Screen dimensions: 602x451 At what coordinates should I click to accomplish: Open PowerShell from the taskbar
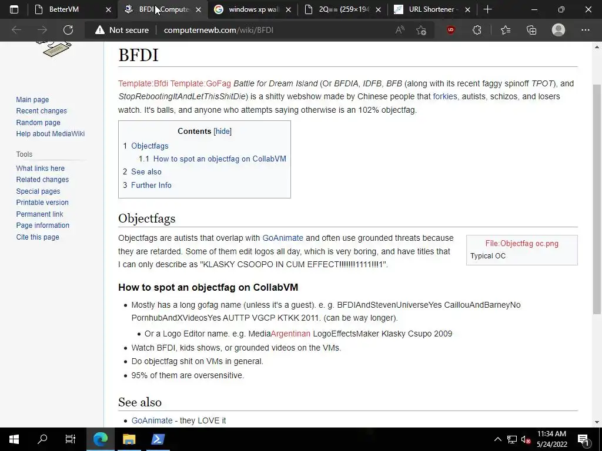coord(158,439)
